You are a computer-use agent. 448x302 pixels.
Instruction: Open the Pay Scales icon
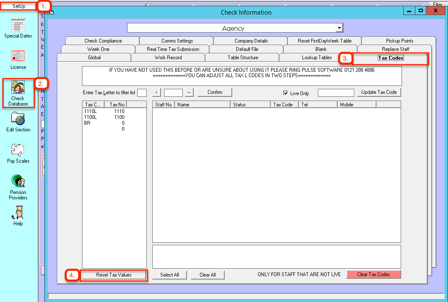tap(18, 150)
